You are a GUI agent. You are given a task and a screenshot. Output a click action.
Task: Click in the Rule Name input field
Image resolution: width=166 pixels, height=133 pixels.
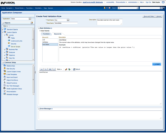click(x=66, y=23)
